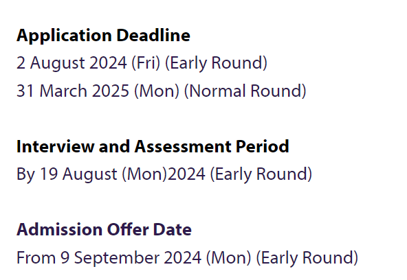Select the From 9 September 2024 line

tap(187, 258)
